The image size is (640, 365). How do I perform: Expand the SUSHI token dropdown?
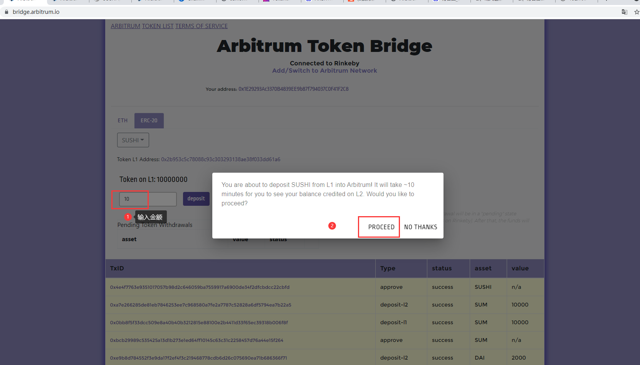point(133,140)
